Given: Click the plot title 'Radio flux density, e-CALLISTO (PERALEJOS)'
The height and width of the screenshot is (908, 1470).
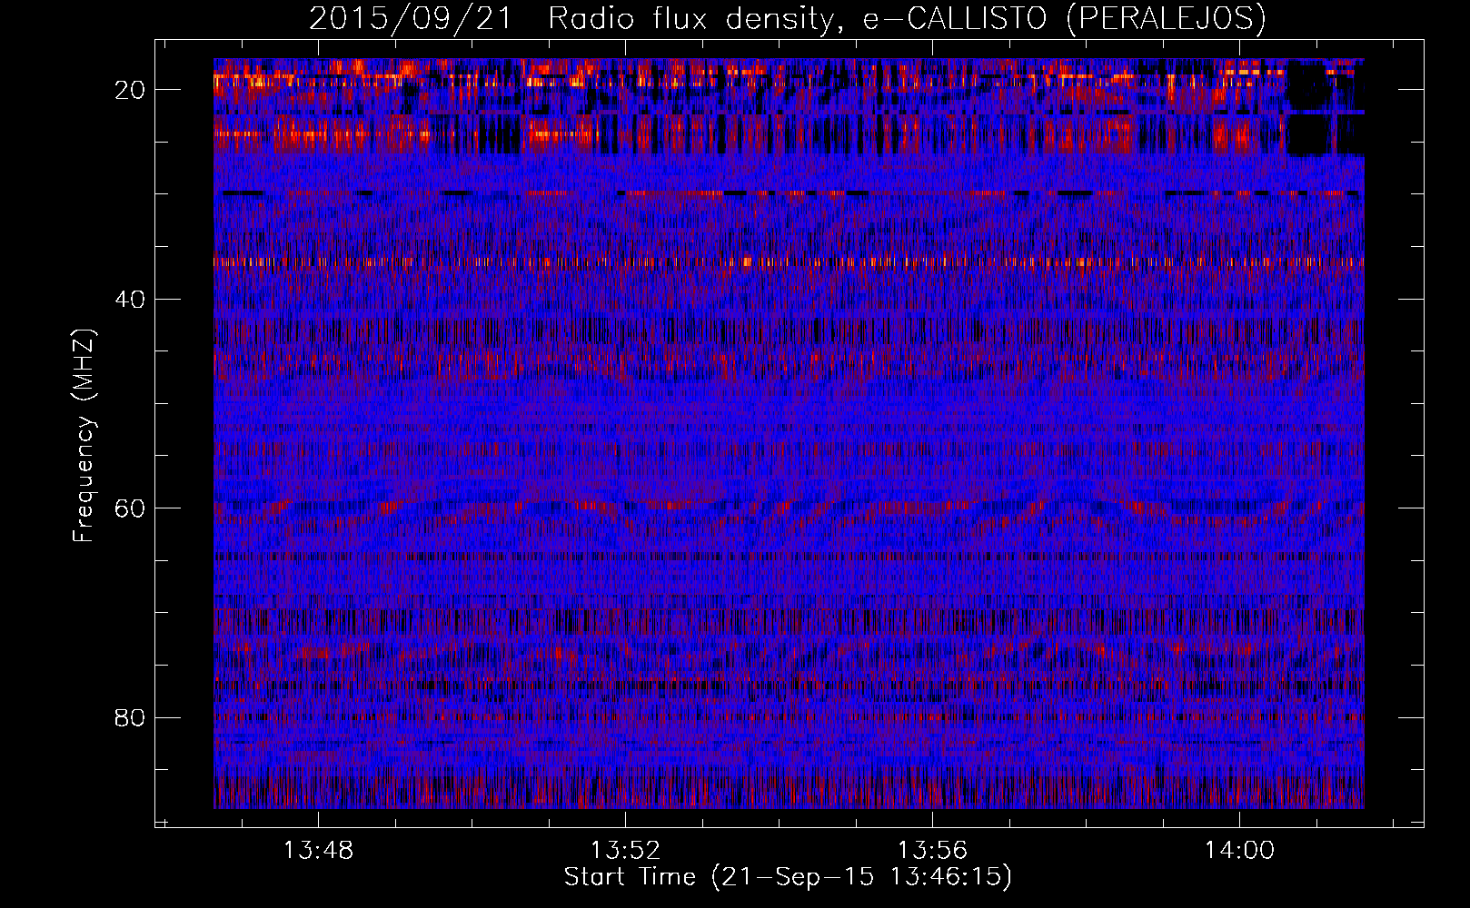Looking at the screenshot, I should [x=907, y=18].
